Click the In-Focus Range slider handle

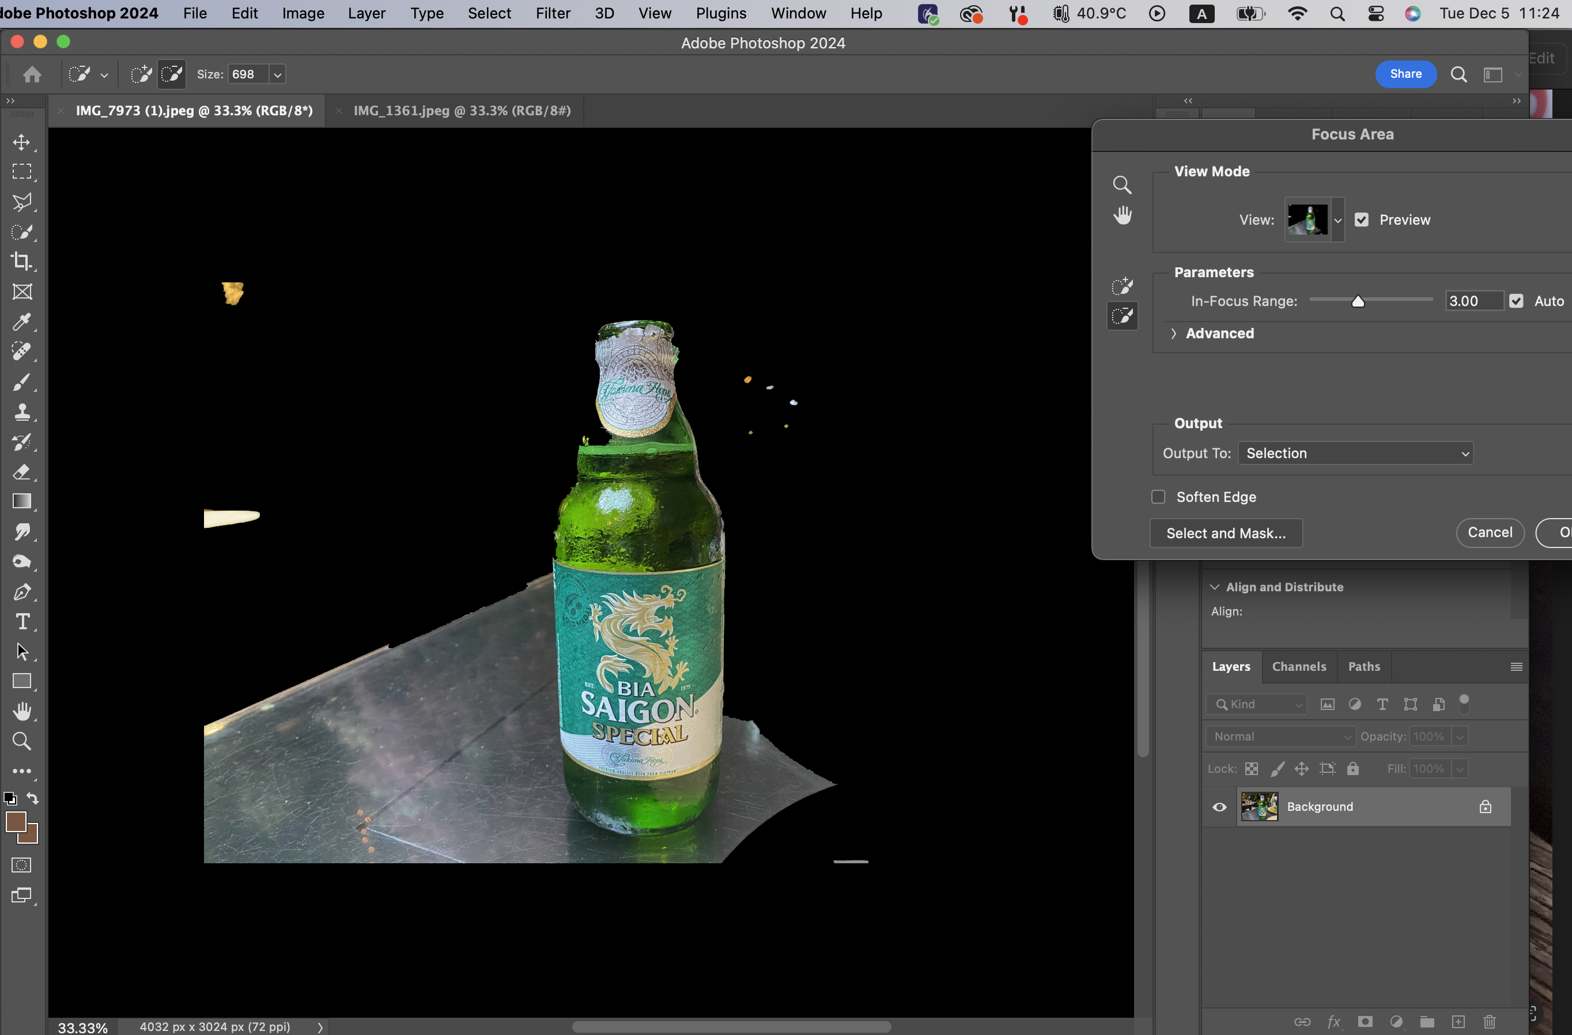[x=1358, y=302]
